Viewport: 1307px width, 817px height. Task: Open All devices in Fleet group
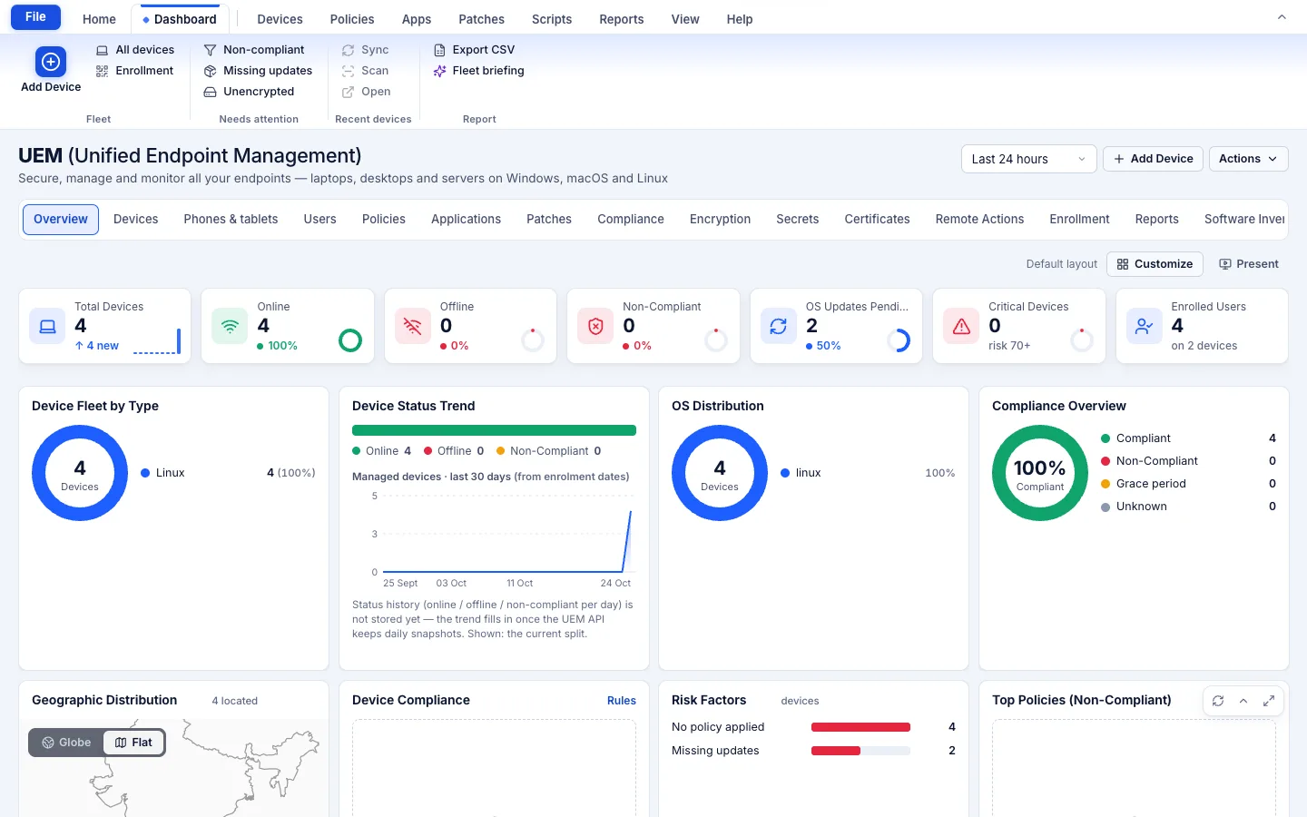(135, 50)
